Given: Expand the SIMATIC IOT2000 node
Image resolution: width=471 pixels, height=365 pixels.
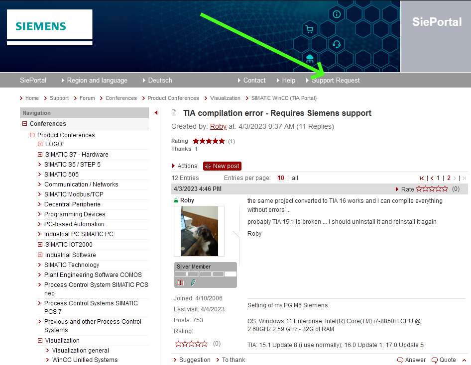Looking at the screenshot, I should tap(40, 245).
